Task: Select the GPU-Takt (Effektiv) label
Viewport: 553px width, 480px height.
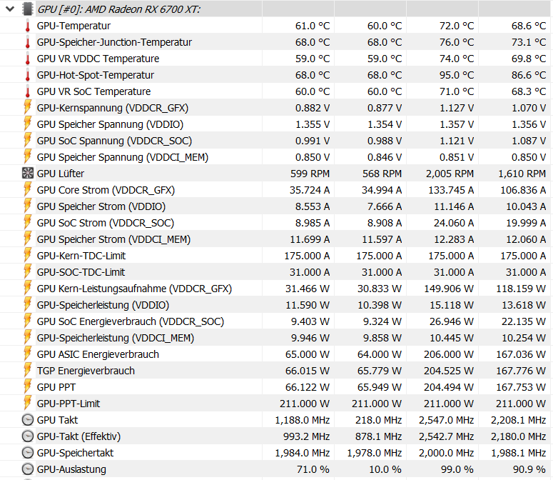Action: coord(78,436)
